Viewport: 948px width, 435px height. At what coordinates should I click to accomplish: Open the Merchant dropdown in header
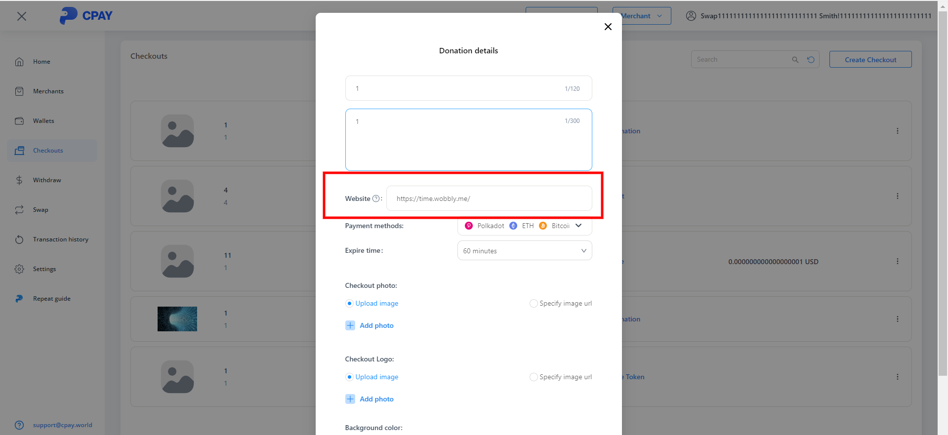(x=641, y=16)
